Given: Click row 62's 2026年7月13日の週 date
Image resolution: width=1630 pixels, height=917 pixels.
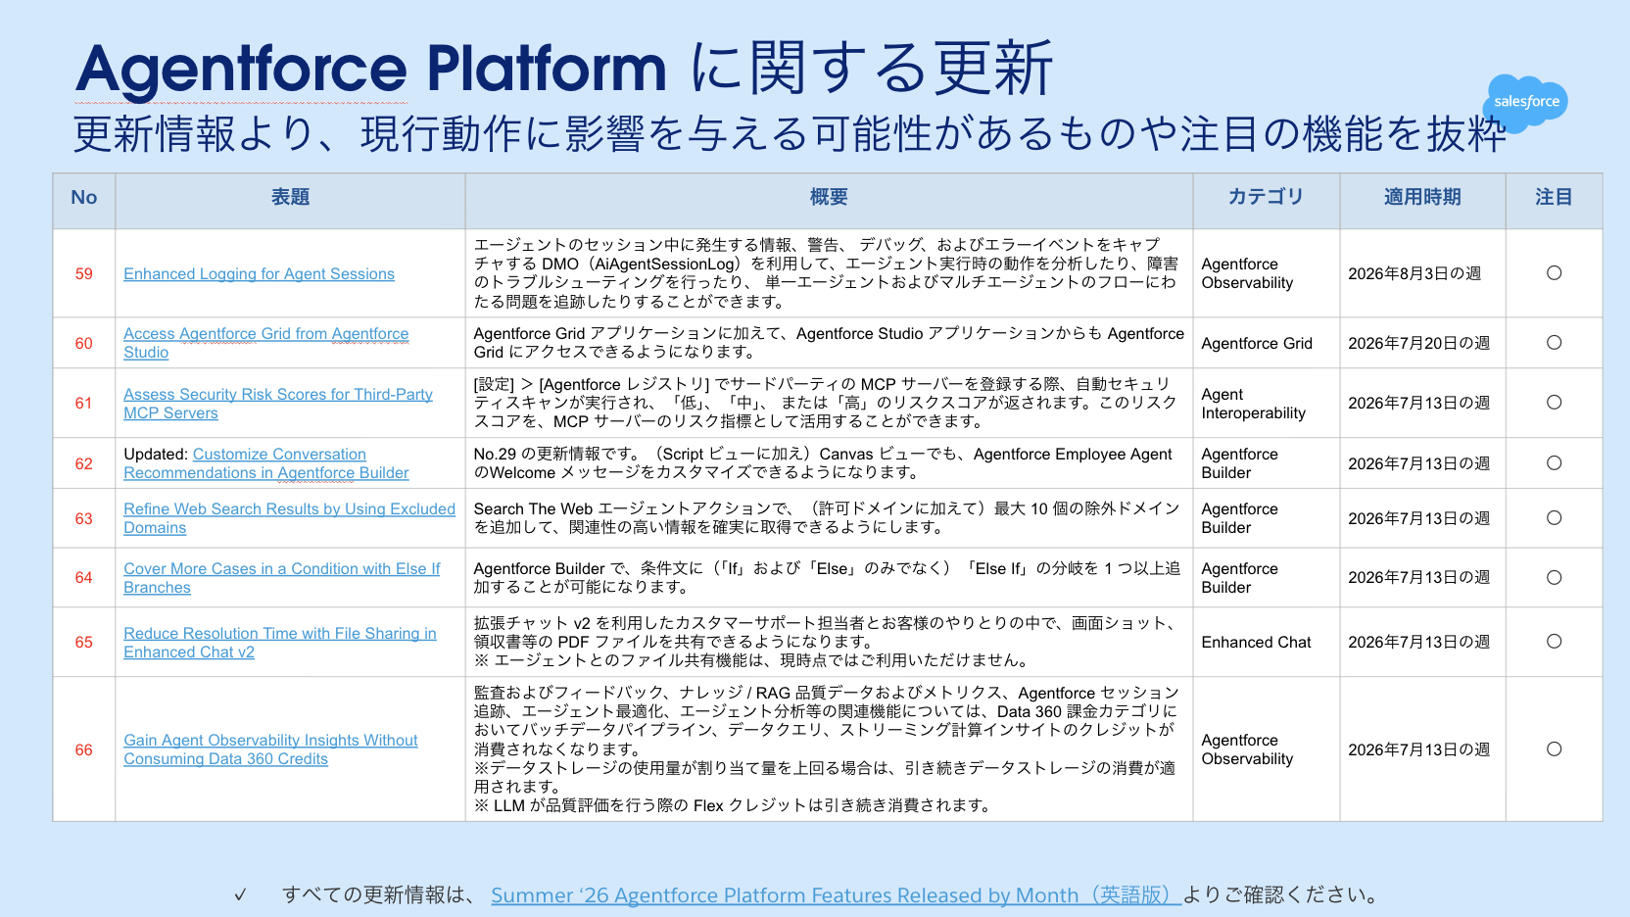Looking at the screenshot, I should click(1418, 463).
